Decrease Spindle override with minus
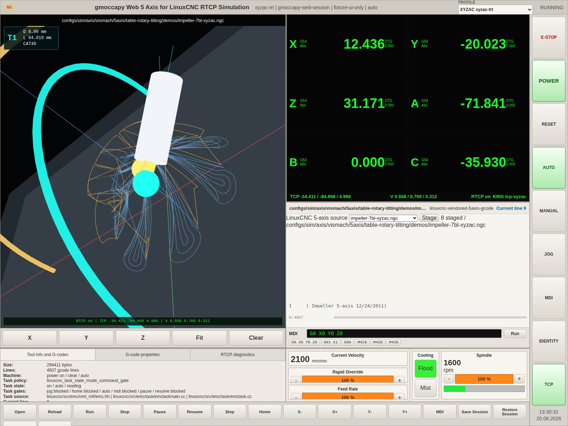This screenshot has width=568, height=426. click(449, 379)
